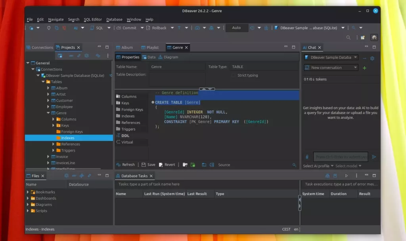Open the Select model dropdown

tap(348, 166)
